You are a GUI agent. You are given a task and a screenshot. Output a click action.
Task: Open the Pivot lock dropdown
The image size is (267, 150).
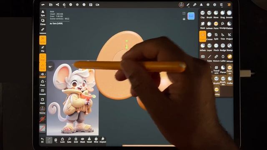pos(43,83)
